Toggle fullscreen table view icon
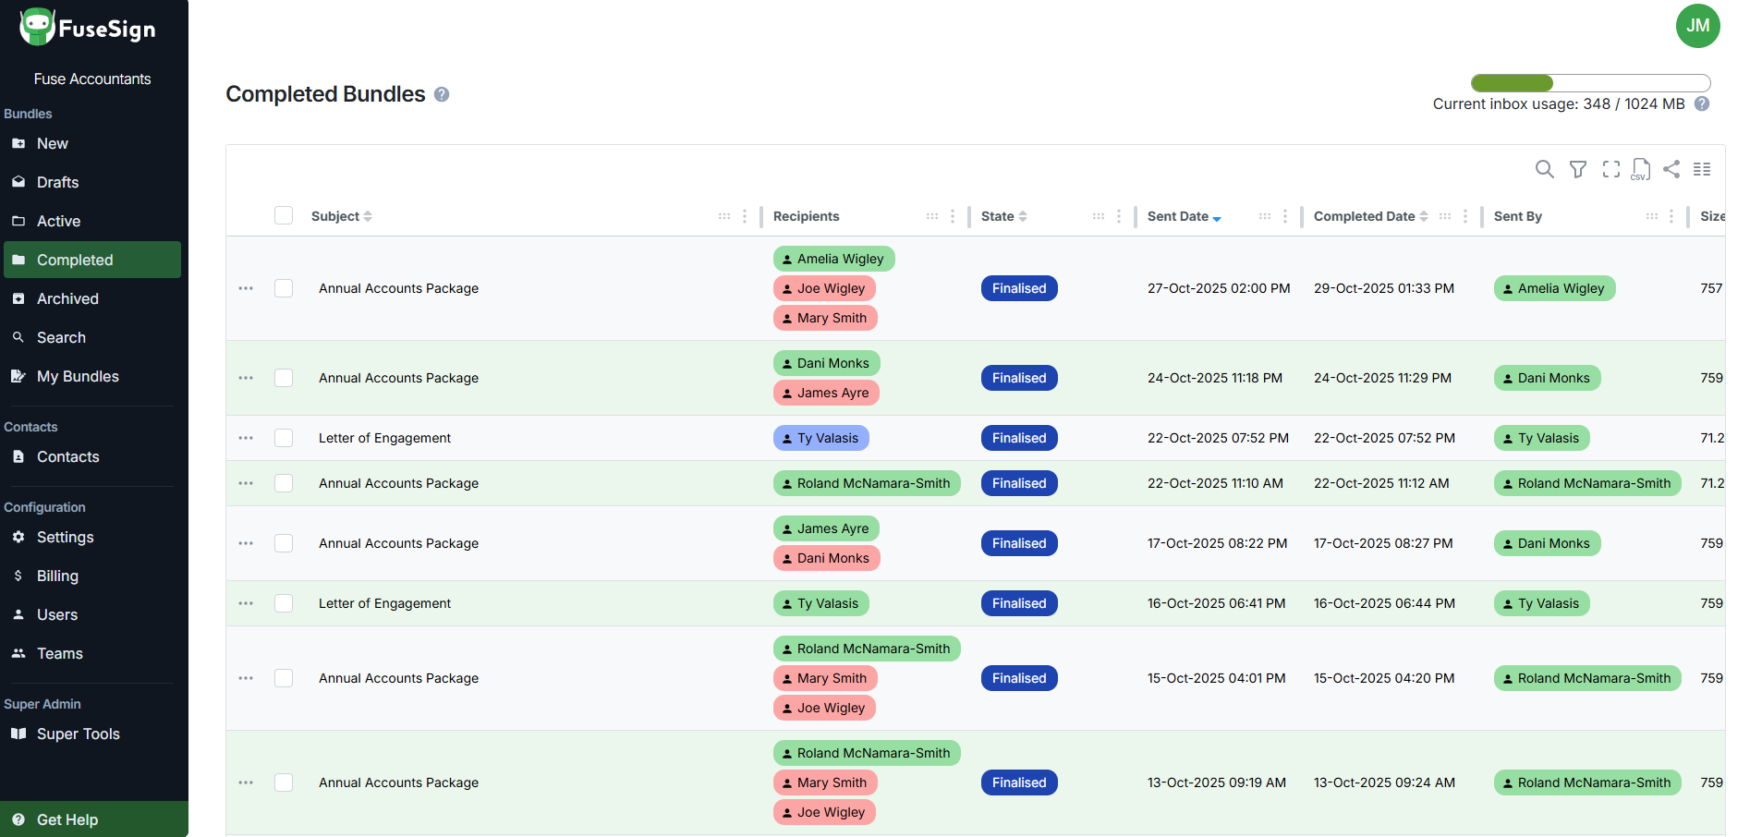Screen dimensions: 1762x837 (1610, 169)
